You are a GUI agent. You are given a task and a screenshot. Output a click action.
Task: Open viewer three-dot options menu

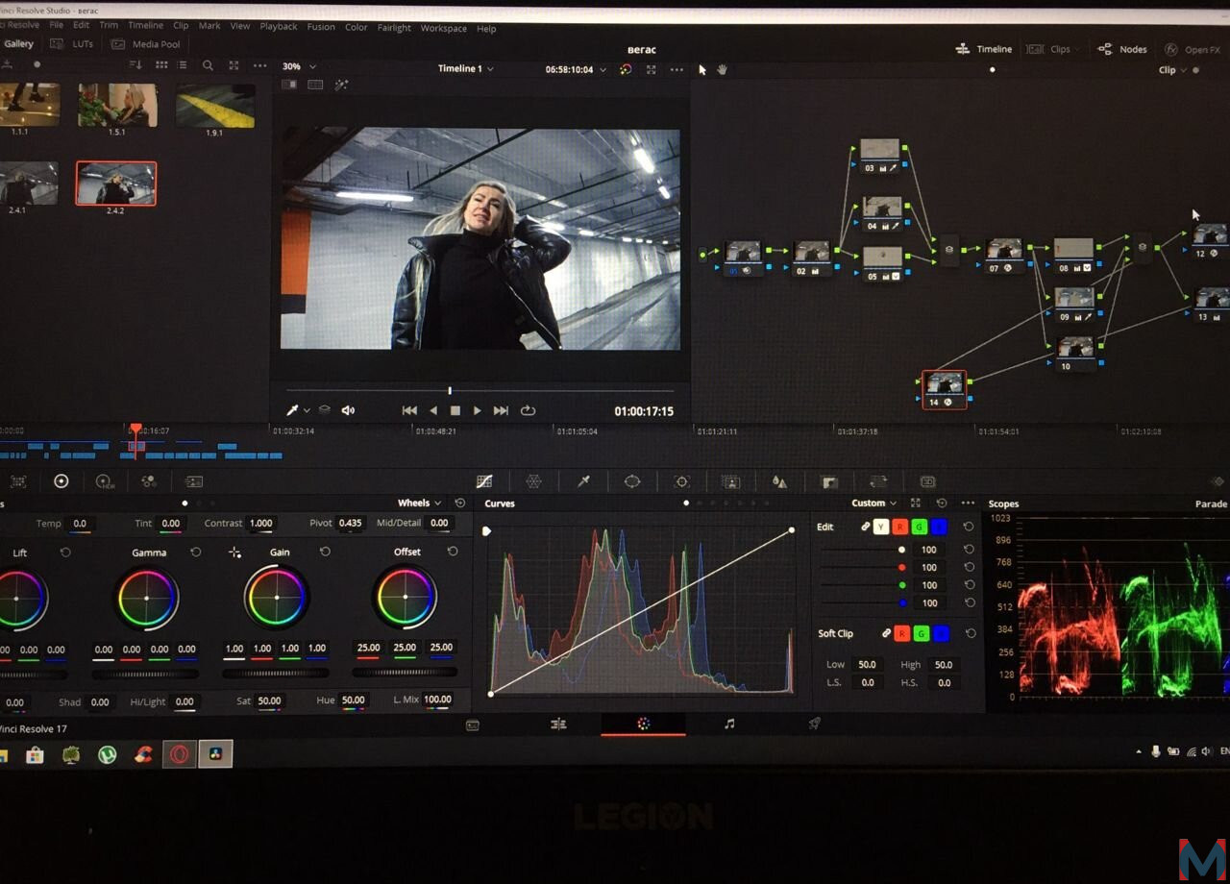point(676,69)
